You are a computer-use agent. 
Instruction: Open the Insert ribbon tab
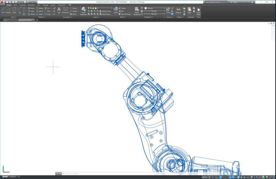15,5
